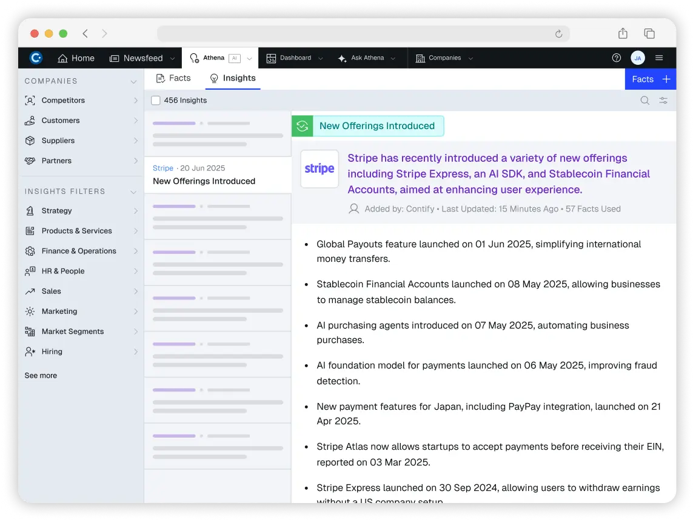Open the Newsfeed menu item
Viewport: 693px width, 520px height.
tap(141, 58)
